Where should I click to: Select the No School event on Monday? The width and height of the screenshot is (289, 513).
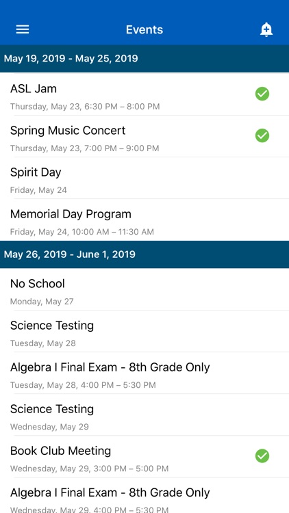point(144,289)
